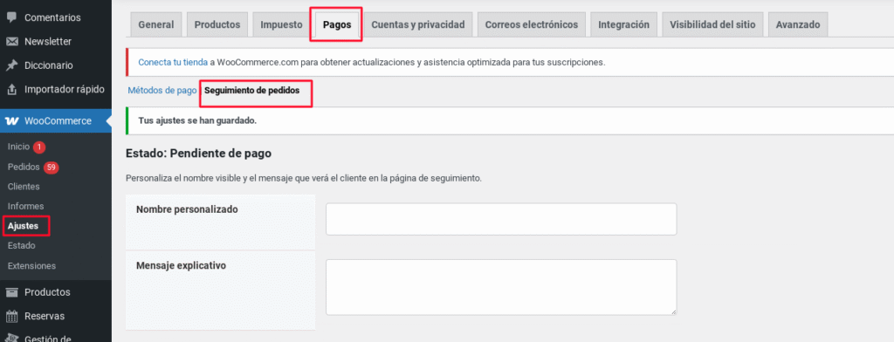Image resolution: width=894 pixels, height=342 pixels.
Task: Click the Pedidos count badge 59
Action: (52, 168)
